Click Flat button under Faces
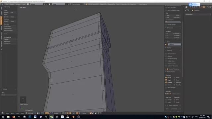This screenshot has width=212, height=119. point(13,13)
